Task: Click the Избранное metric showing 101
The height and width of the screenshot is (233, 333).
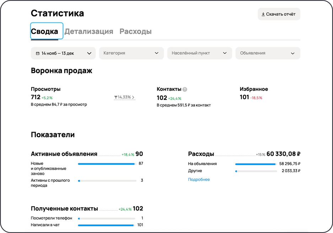Action: tap(245, 97)
